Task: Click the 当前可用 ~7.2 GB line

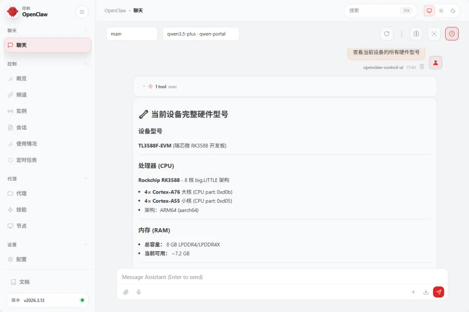Action: click(167, 253)
